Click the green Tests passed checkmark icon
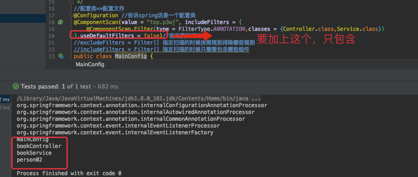The width and height of the screenshot is (418, 177). pos(16,87)
